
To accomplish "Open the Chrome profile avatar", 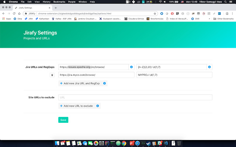I will pyautogui.click(x=227, y=14).
